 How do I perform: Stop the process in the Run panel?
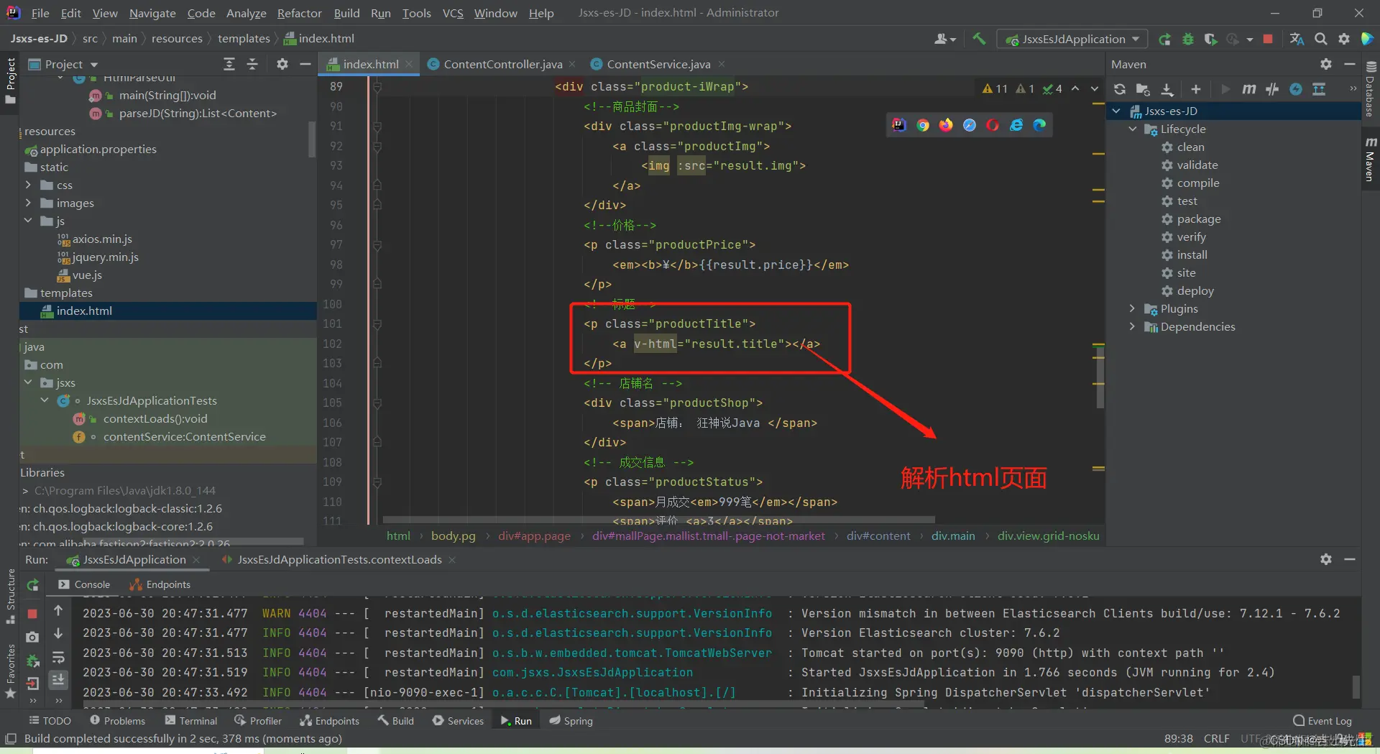(32, 613)
